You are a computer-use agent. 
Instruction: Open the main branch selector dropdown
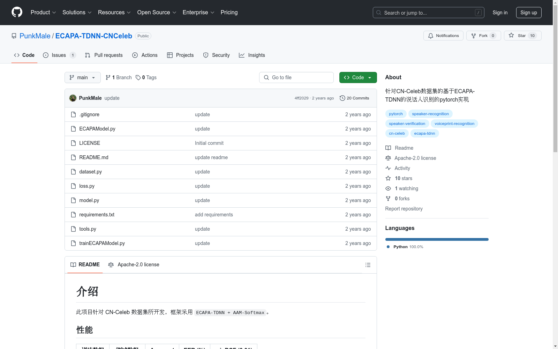(83, 77)
